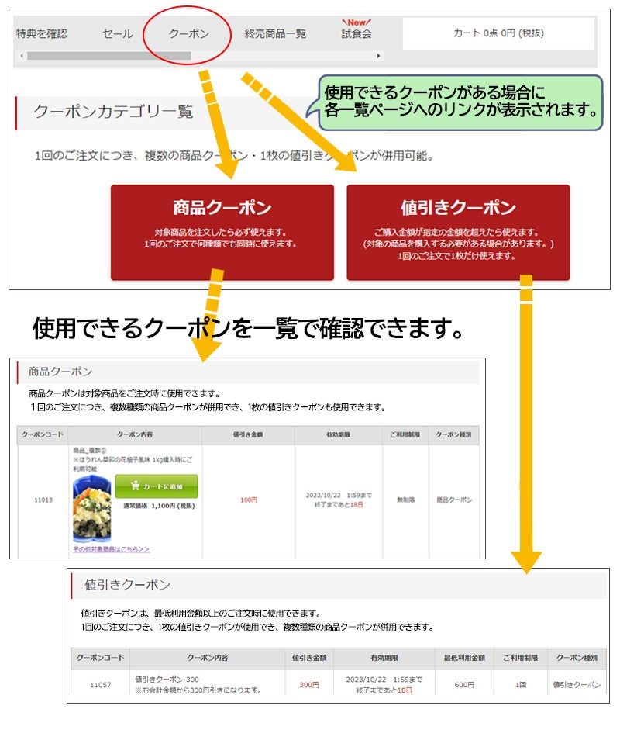Click the 1回 usage limit cell

click(521, 685)
